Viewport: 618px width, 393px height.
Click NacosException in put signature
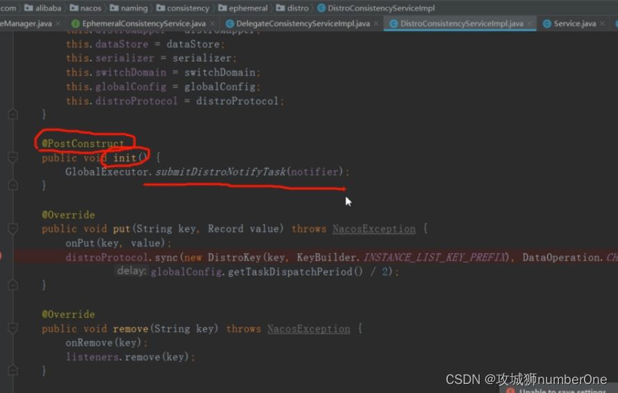click(x=374, y=228)
